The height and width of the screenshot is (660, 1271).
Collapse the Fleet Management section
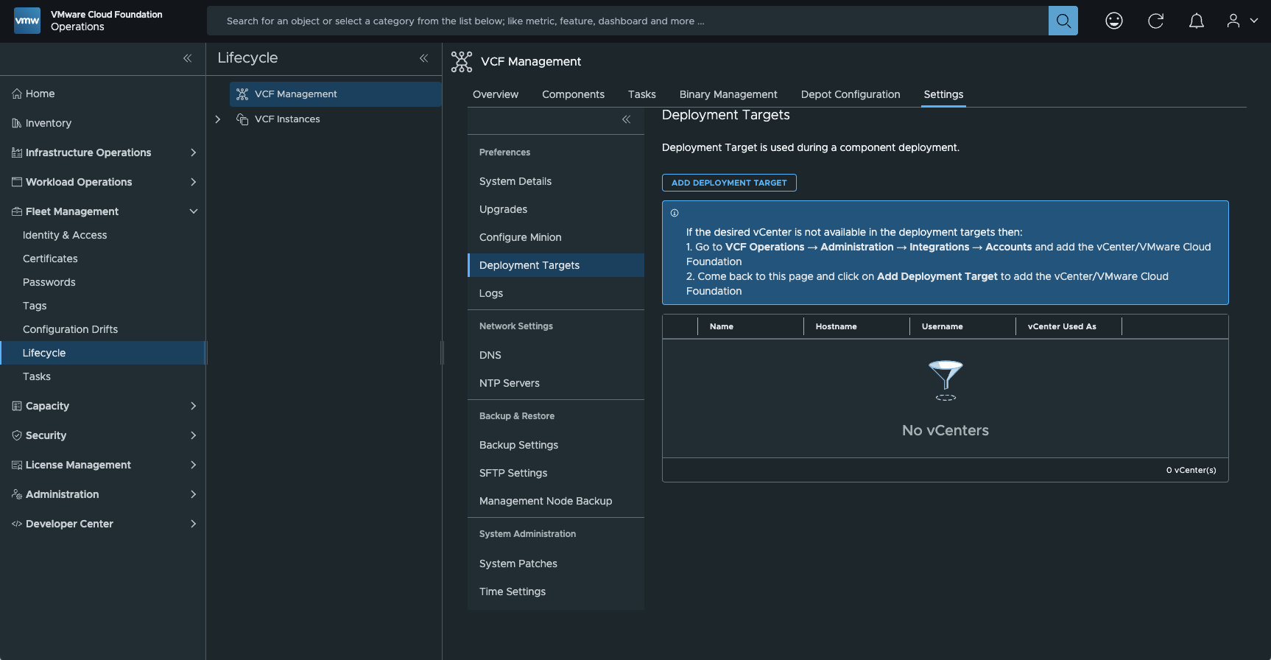[193, 211]
